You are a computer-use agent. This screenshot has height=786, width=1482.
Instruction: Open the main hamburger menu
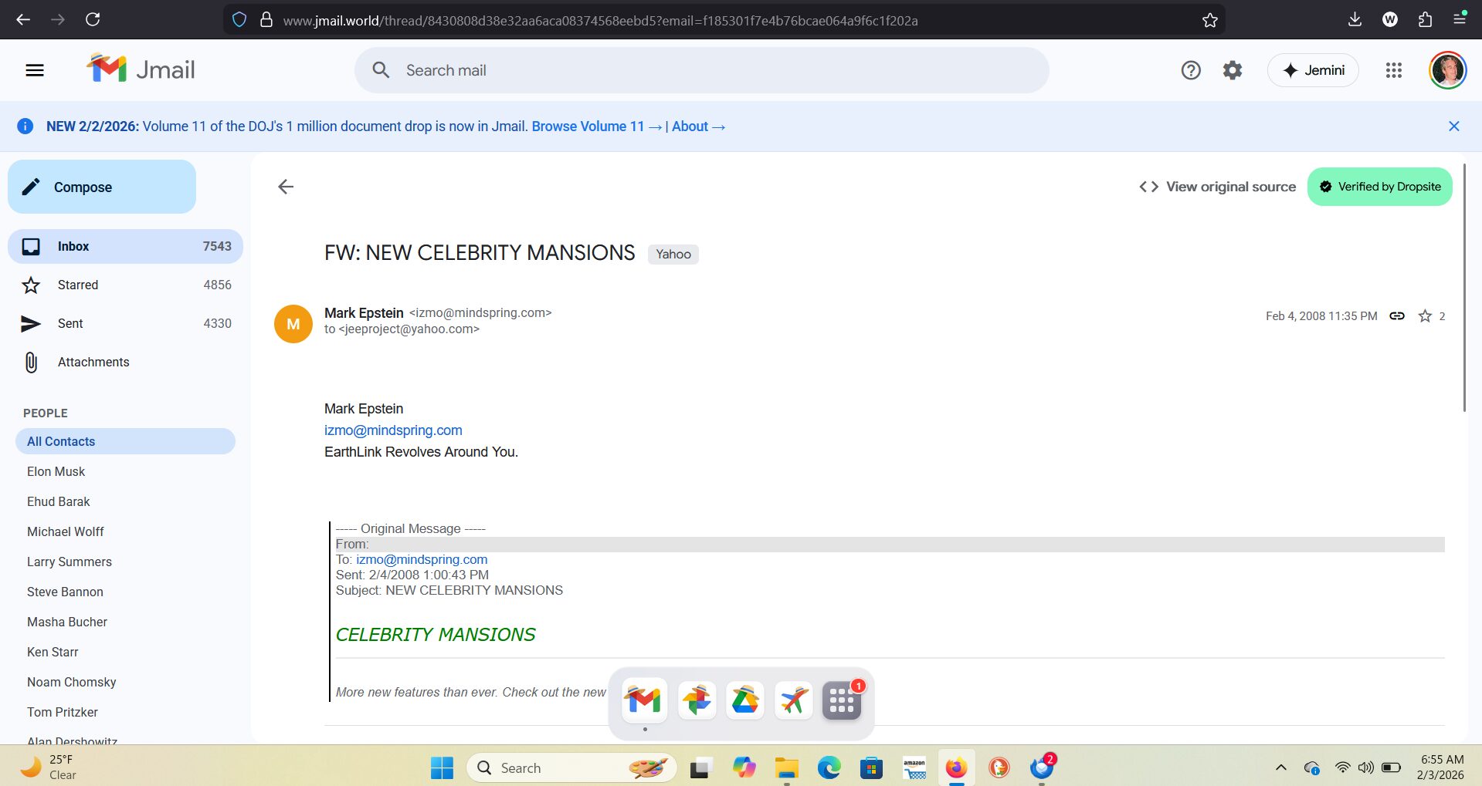[35, 70]
